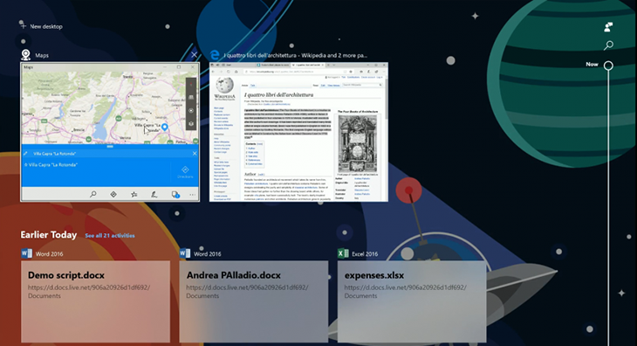The width and height of the screenshot is (637, 346).
Task: Click Villa Capra "La Rotonda" result text
Action: [x=53, y=164]
